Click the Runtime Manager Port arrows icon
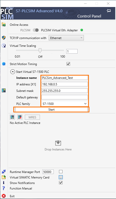The width and height of the screenshot is (116, 199). click(4, 172)
